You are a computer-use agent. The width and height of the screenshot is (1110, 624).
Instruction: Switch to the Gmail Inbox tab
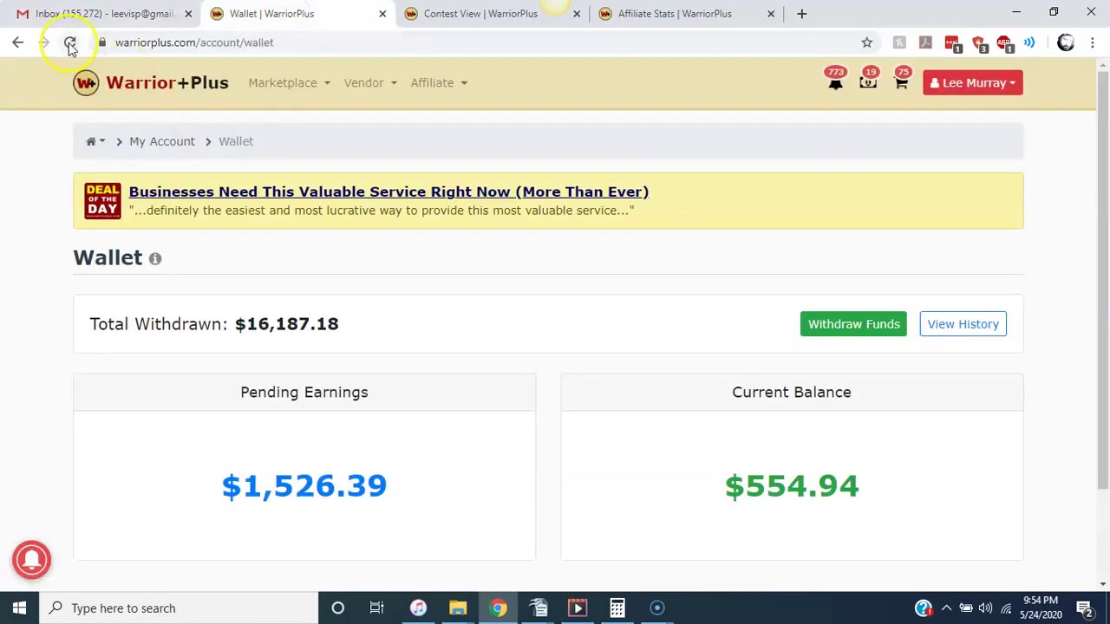[103, 14]
